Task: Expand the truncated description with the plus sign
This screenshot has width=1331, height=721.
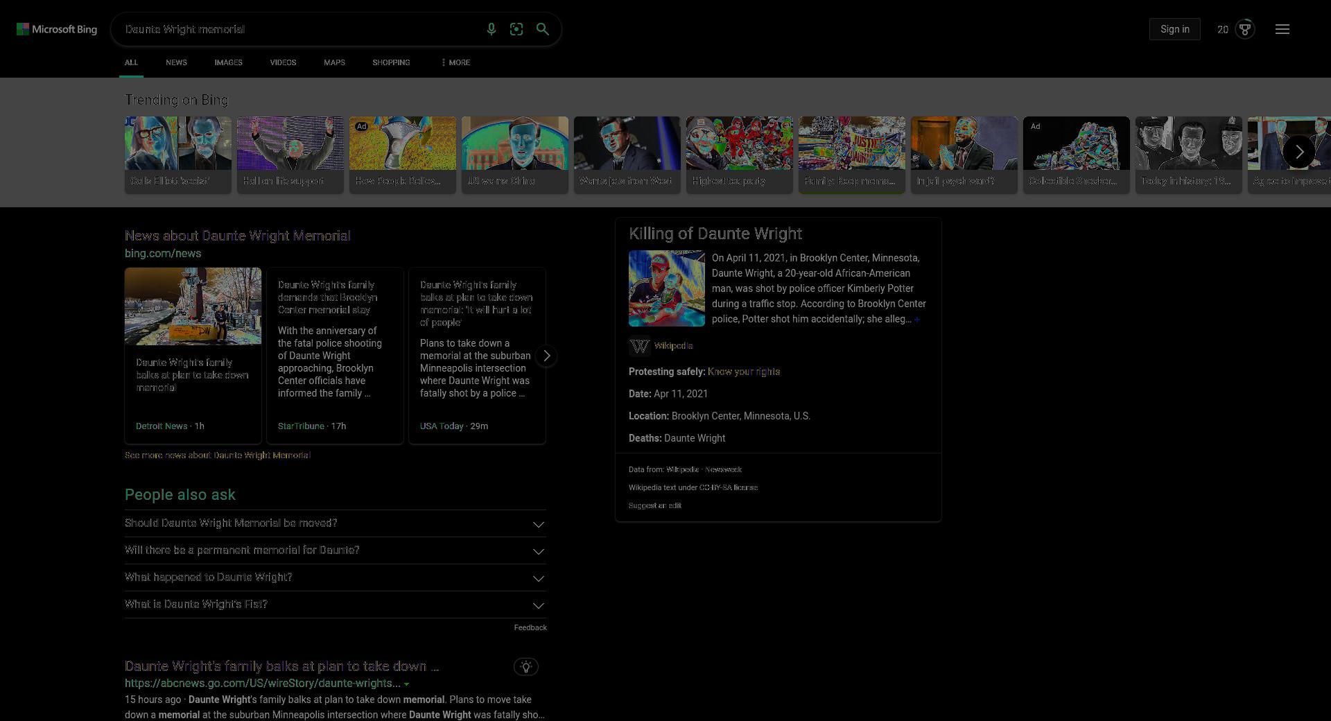Action: pos(916,320)
